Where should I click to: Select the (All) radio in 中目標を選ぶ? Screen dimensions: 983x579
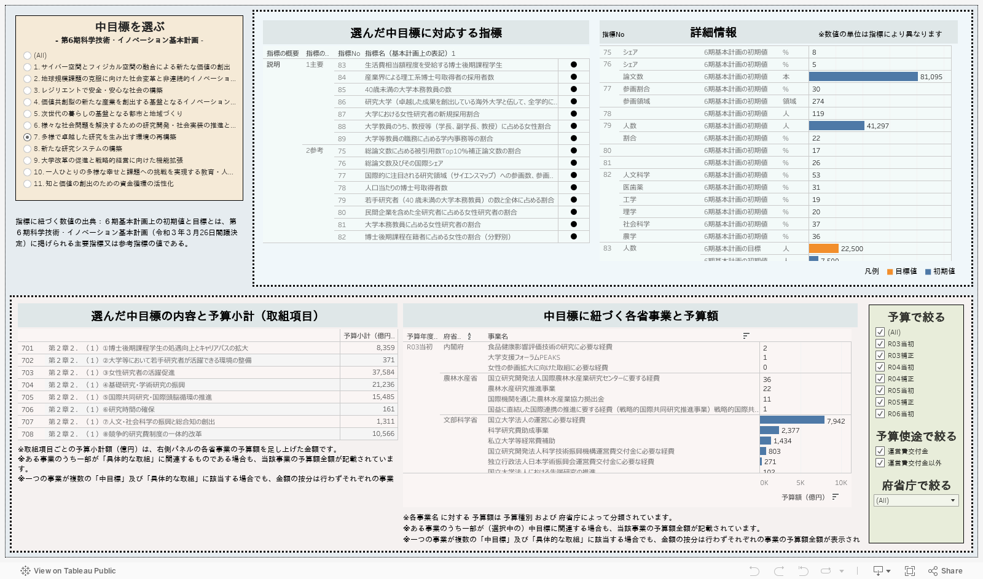[27, 55]
